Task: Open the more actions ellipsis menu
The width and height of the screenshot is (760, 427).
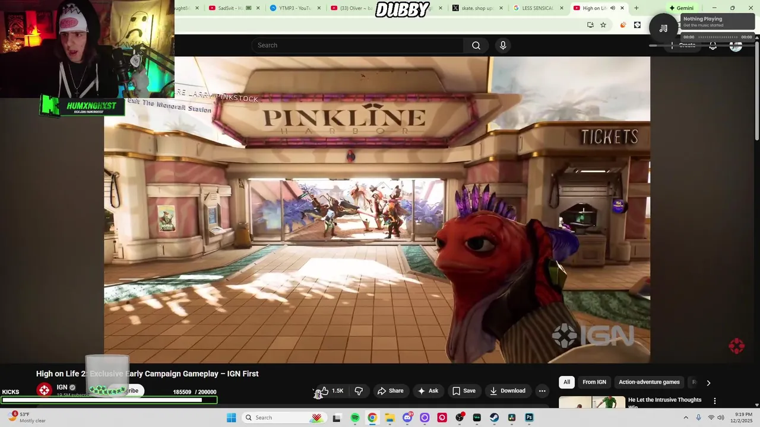Action: click(x=542, y=391)
